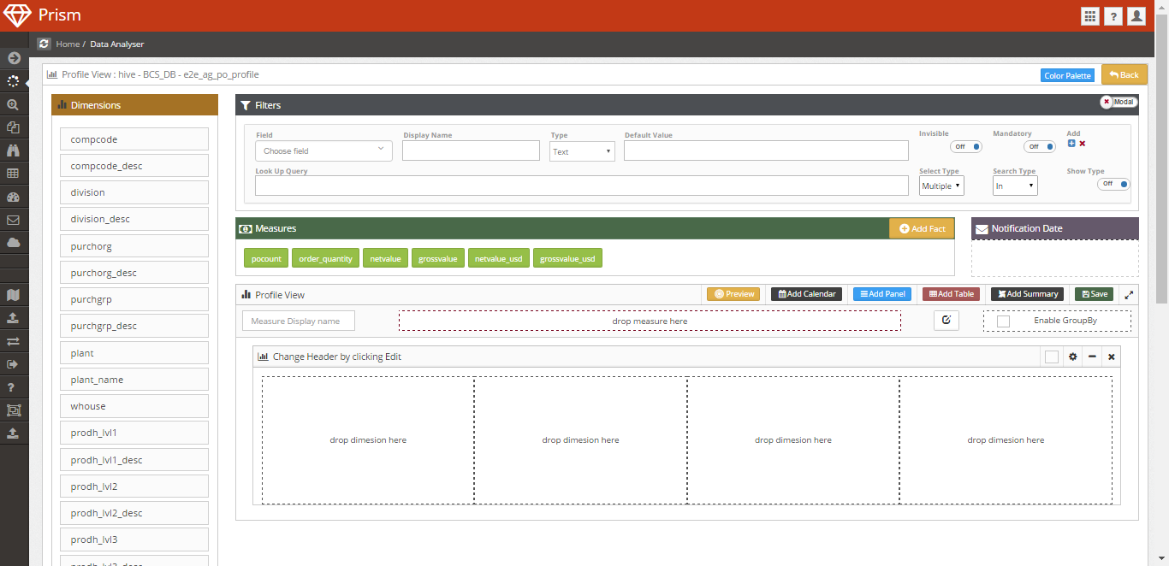1169x566 pixels.
Task: Click the refresh icon beside Home breadcrumb
Action: (x=44, y=44)
